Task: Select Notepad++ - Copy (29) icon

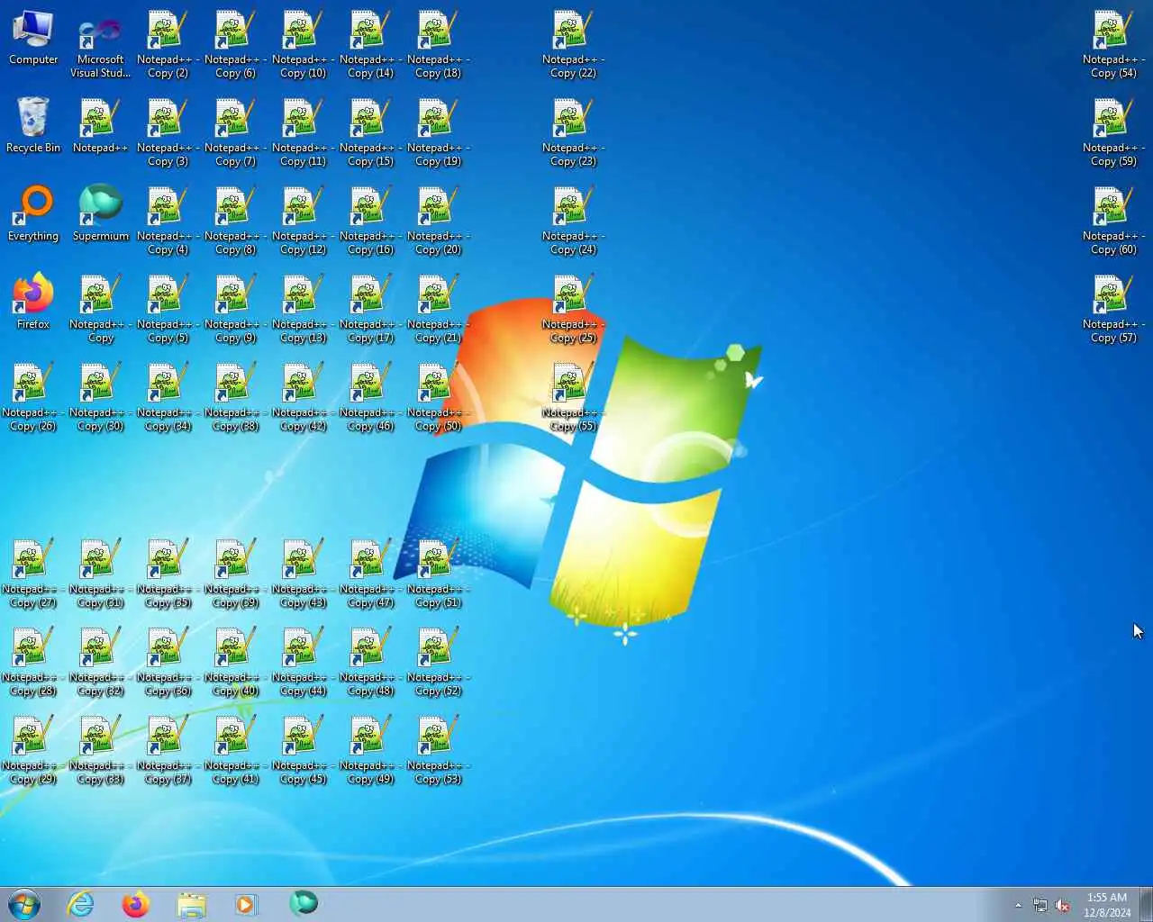Action: (x=33, y=750)
